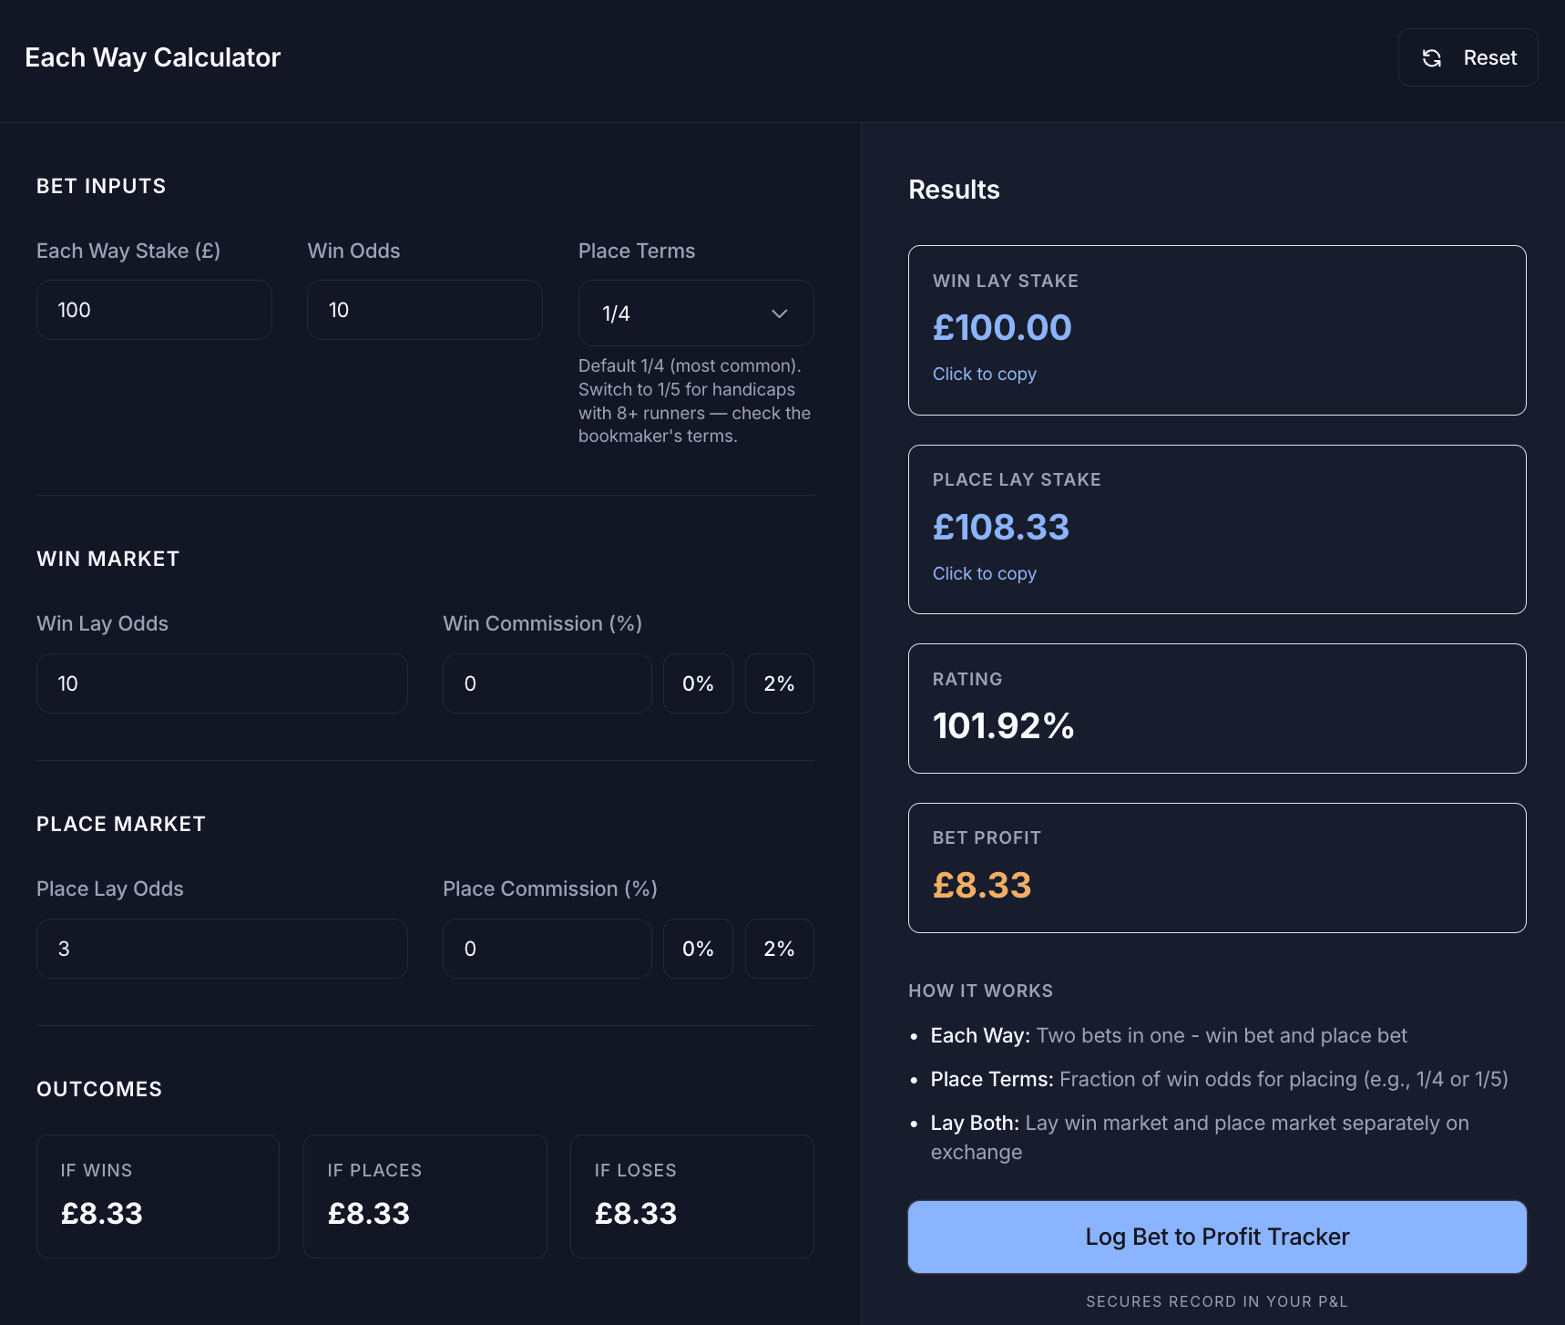Click the HOW IT WORKS heading
This screenshot has height=1325, width=1565.
coord(980,991)
